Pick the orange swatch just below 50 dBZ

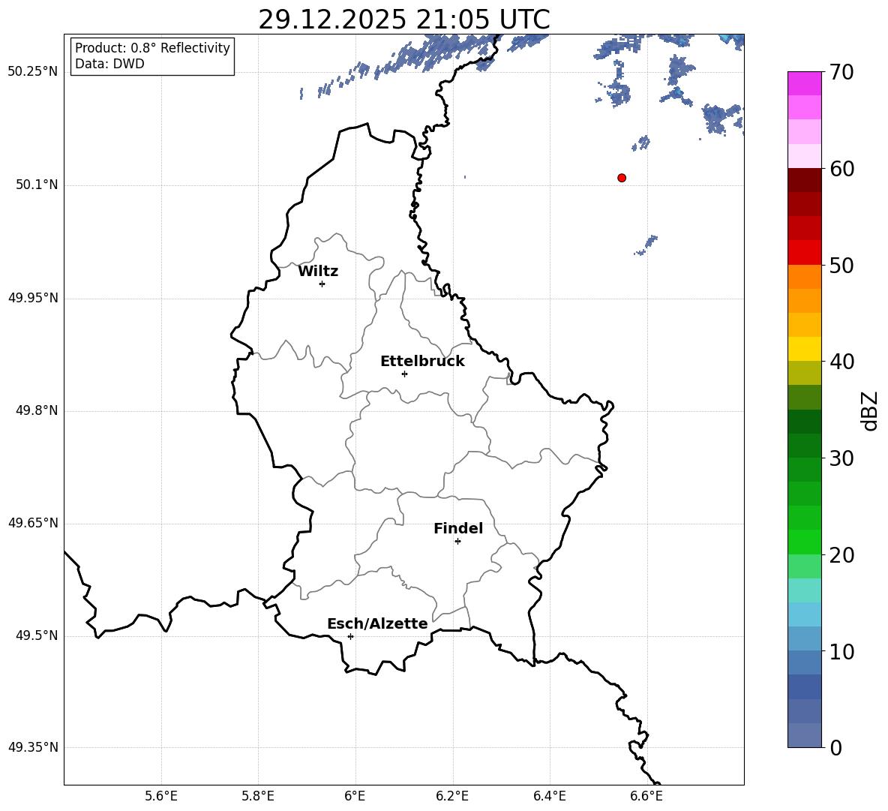coord(805,277)
